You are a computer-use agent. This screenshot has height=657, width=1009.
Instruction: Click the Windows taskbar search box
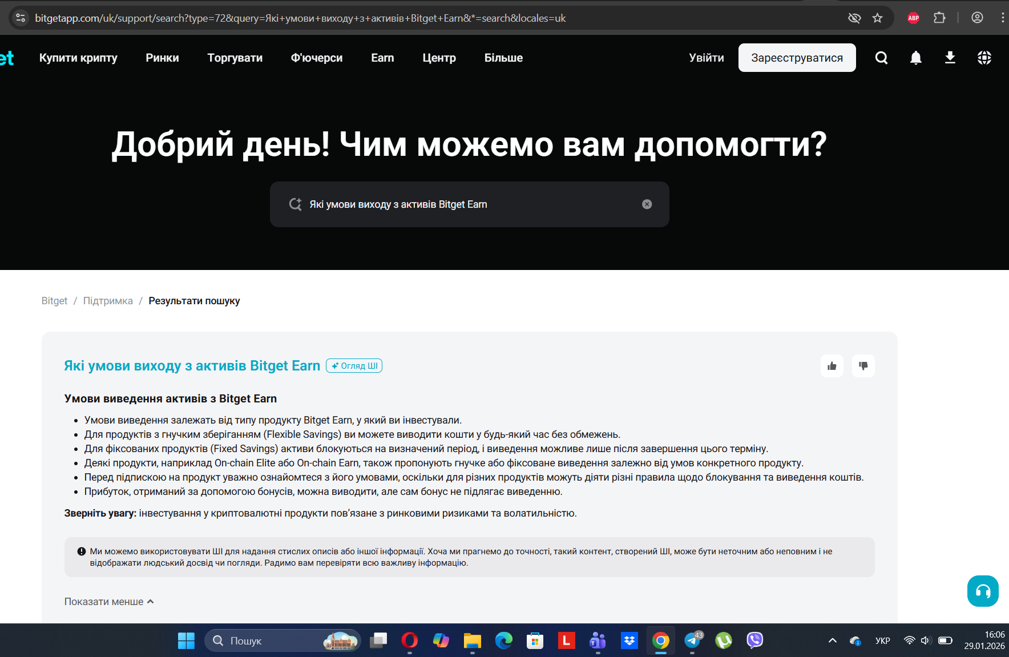pos(282,640)
